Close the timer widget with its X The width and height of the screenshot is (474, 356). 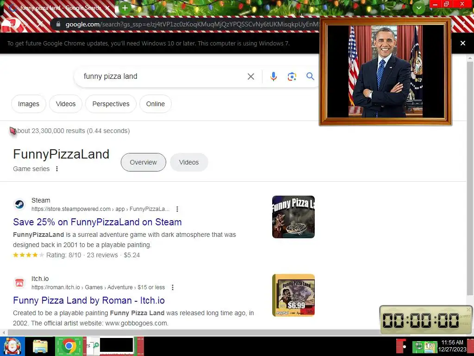click(468, 309)
